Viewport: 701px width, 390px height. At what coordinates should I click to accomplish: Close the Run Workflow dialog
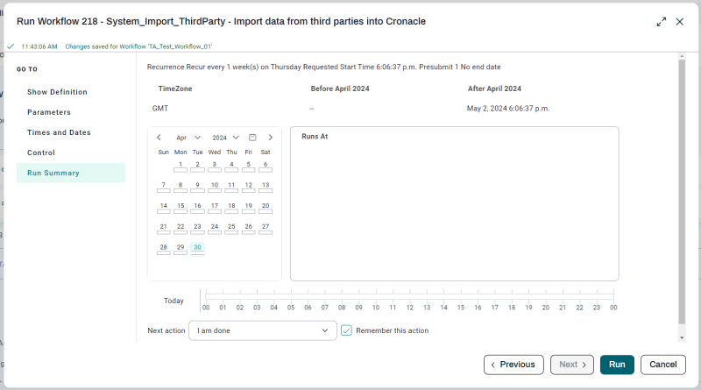[679, 22]
